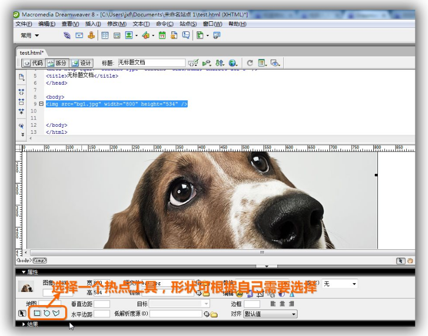The height and width of the screenshot is (336, 428).
Task: Open the View Options icon
Action: (x=262, y=63)
